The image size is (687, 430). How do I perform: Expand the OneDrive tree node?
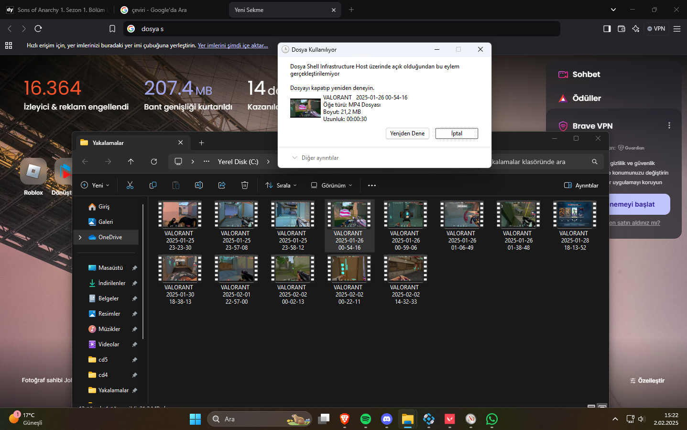point(80,237)
